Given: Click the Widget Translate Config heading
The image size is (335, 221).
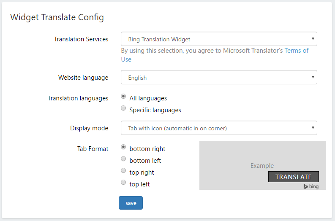Looking at the screenshot, I should point(57,17).
